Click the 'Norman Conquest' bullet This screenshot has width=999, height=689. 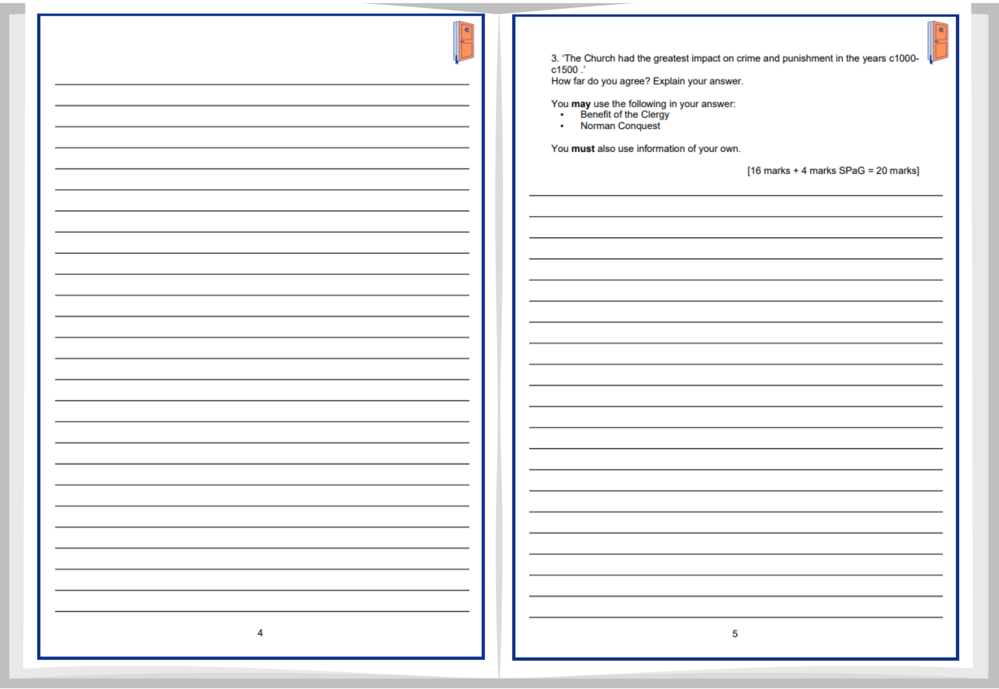[x=620, y=126]
